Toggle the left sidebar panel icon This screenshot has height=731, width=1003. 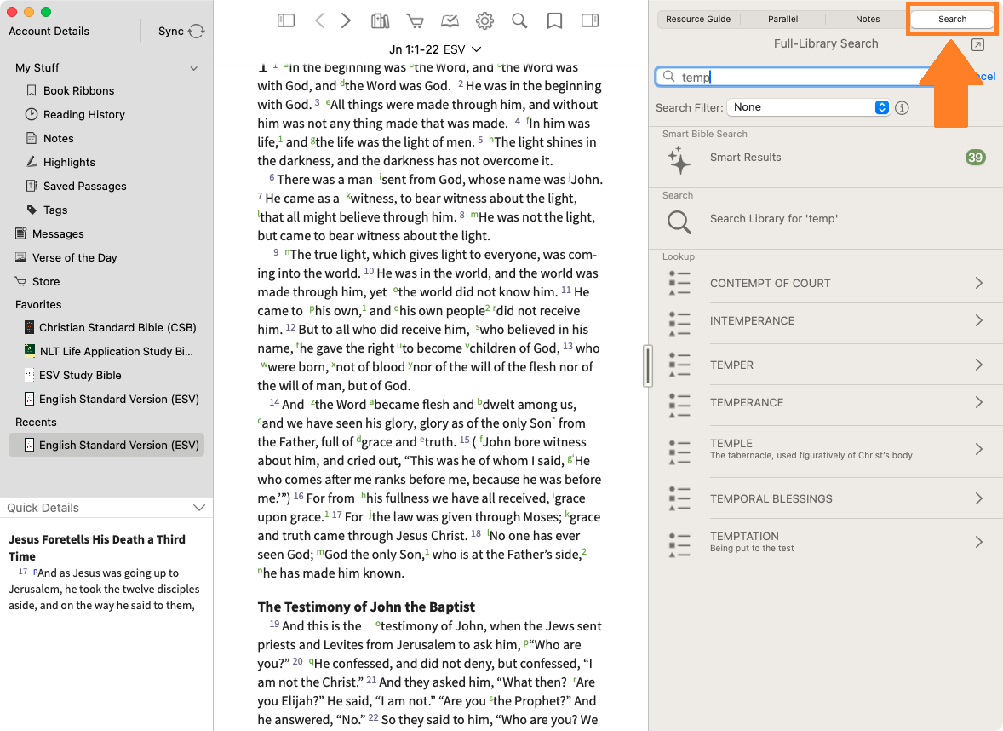[286, 21]
